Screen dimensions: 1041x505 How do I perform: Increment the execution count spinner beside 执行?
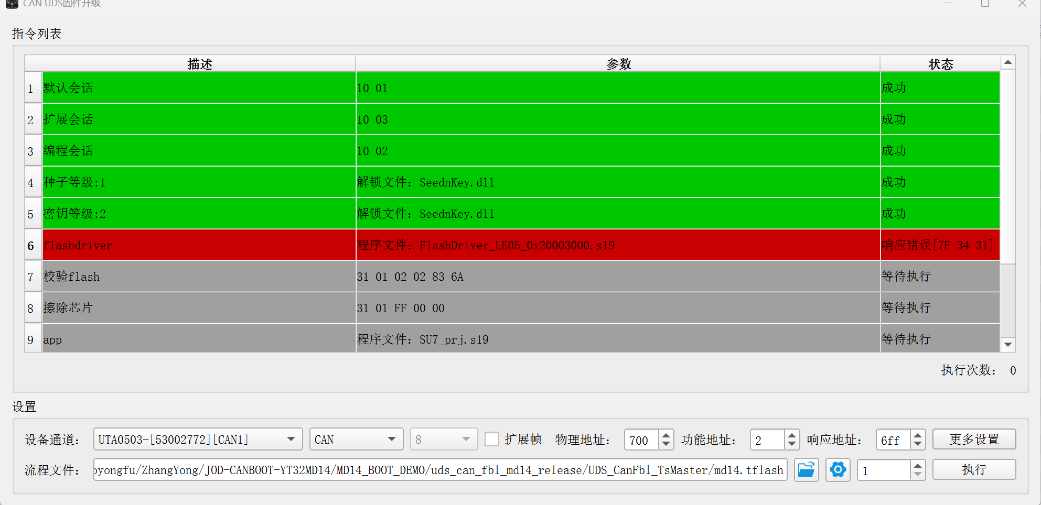pyautogui.click(x=917, y=465)
